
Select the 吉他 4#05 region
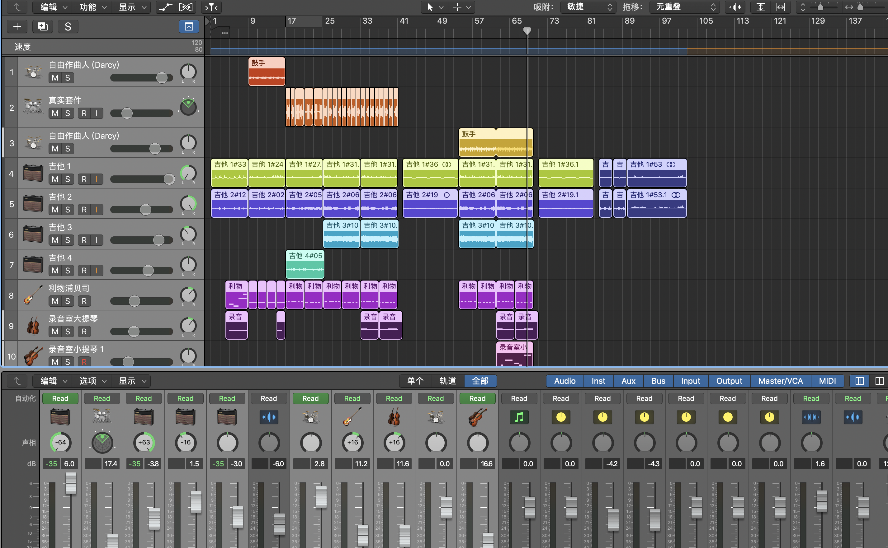pos(305,264)
